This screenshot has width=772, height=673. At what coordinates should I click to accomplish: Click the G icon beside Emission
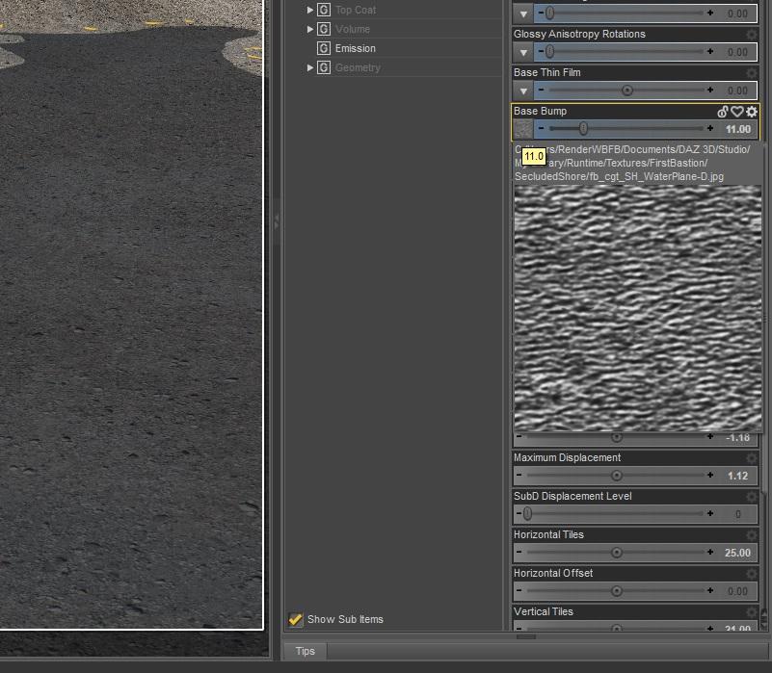(324, 48)
